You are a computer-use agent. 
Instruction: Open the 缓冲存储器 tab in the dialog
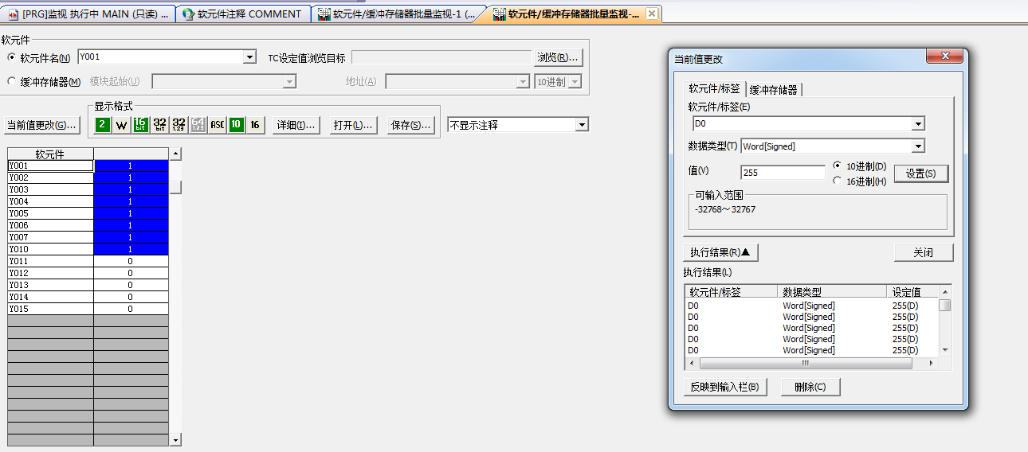click(x=773, y=90)
